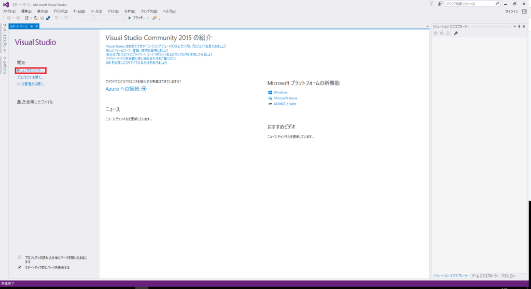
Task: Click the Redo toolbar icon
Action: 66,18
